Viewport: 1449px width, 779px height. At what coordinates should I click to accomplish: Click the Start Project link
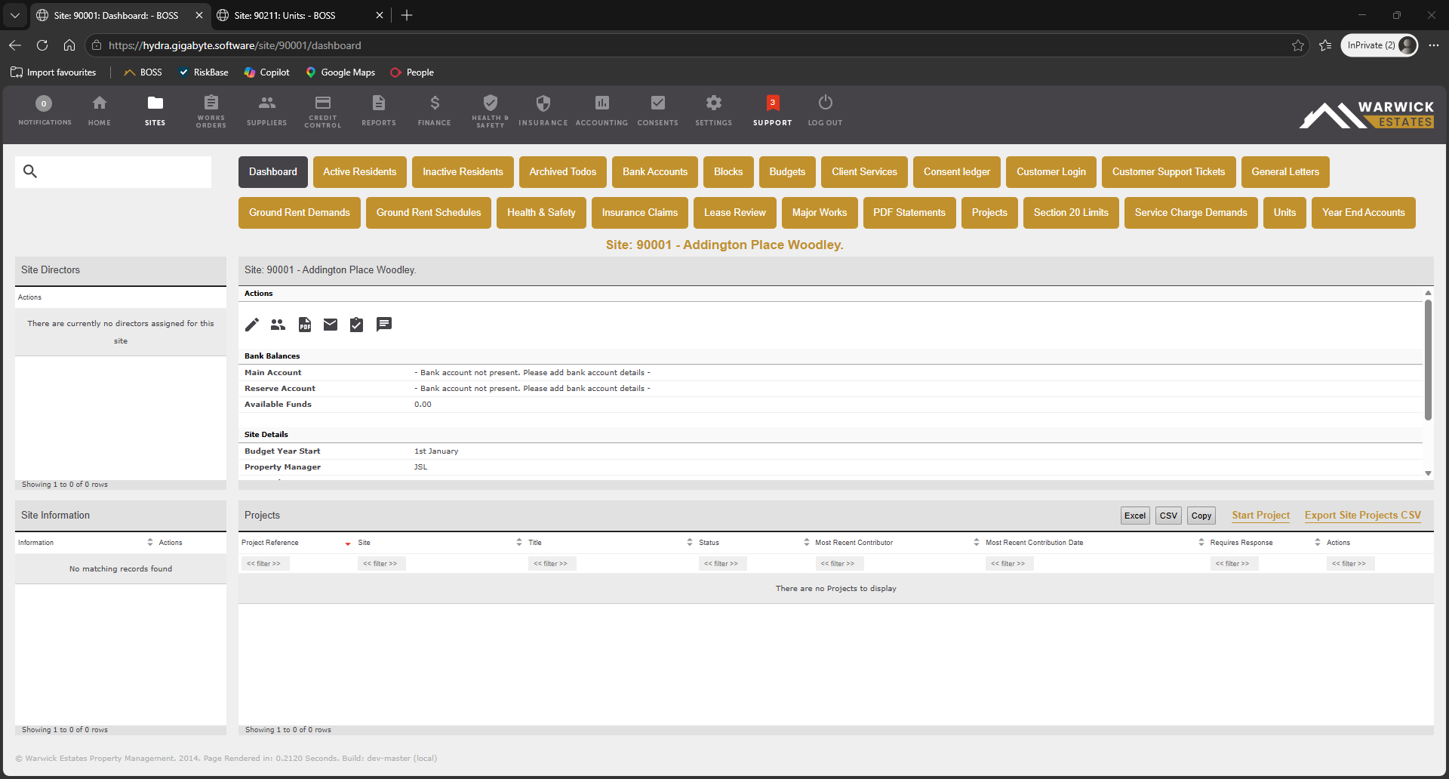point(1261,516)
